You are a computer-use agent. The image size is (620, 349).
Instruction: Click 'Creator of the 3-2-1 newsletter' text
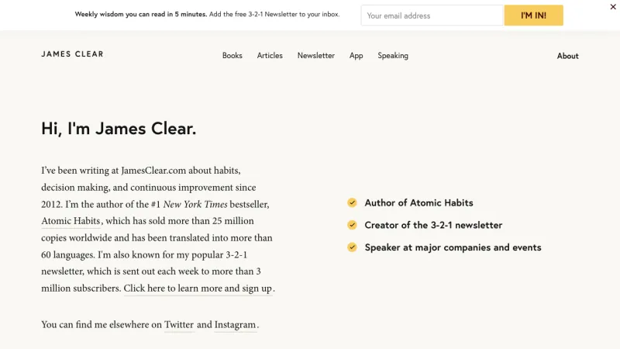433,225
